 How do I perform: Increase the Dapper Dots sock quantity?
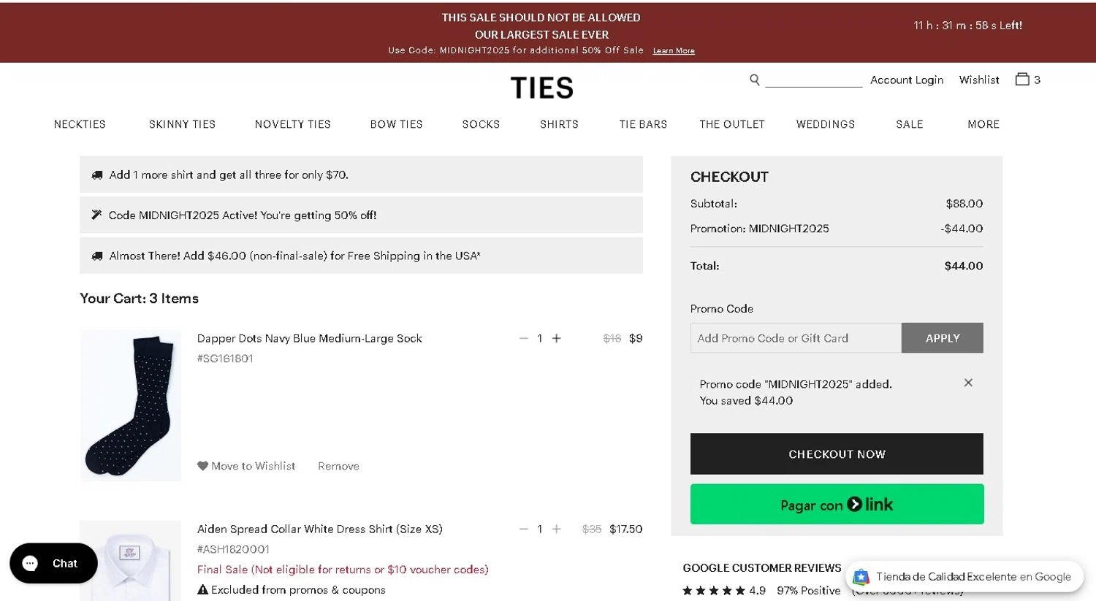pos(557,338)
